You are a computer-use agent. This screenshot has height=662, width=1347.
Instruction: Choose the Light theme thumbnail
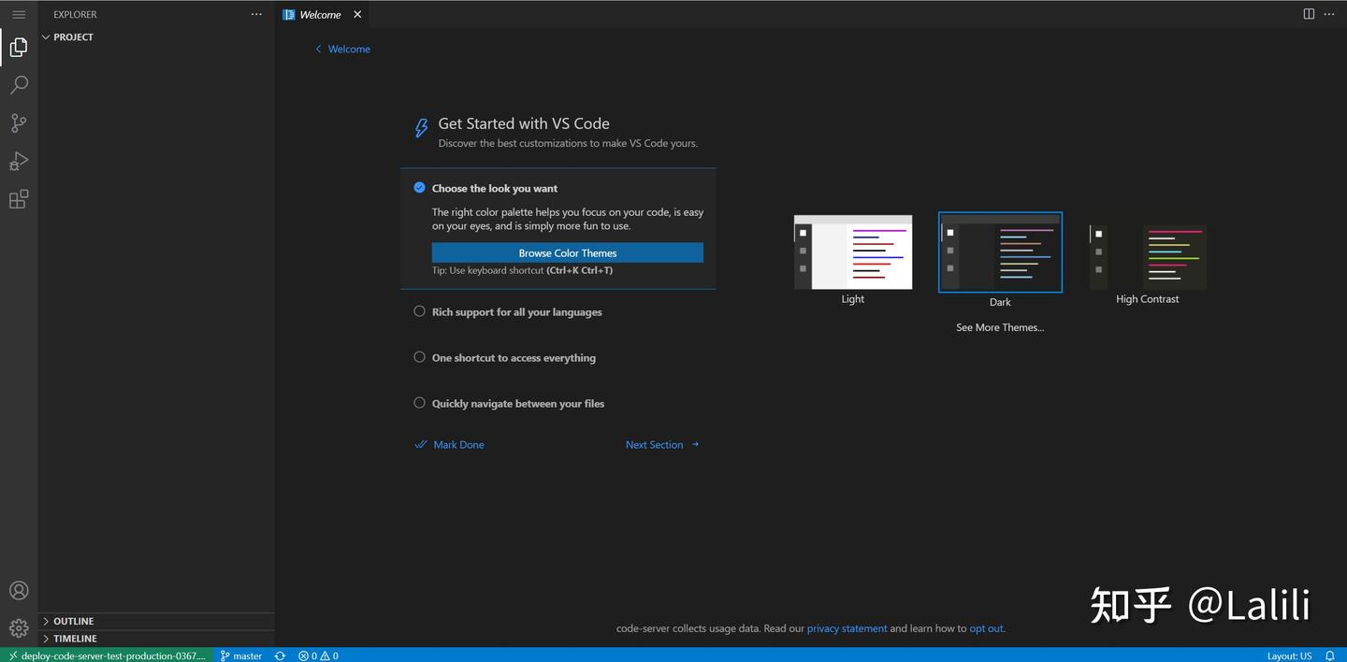852,252
